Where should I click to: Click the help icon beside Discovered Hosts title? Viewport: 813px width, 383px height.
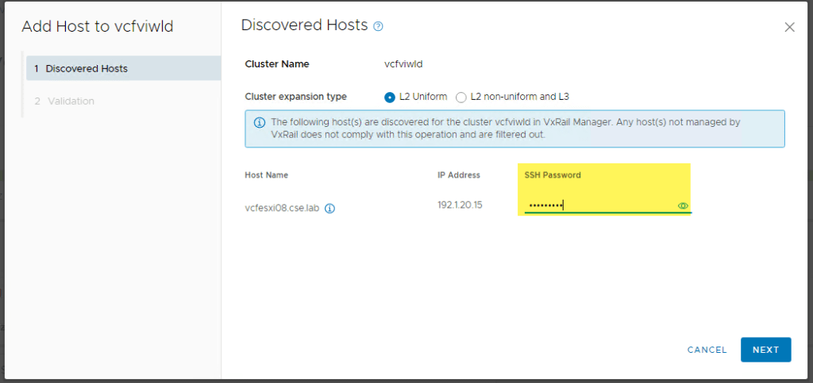(x=378, y=26)
